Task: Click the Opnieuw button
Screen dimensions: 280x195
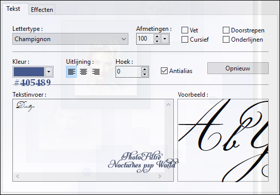Action: coord(238,68)
